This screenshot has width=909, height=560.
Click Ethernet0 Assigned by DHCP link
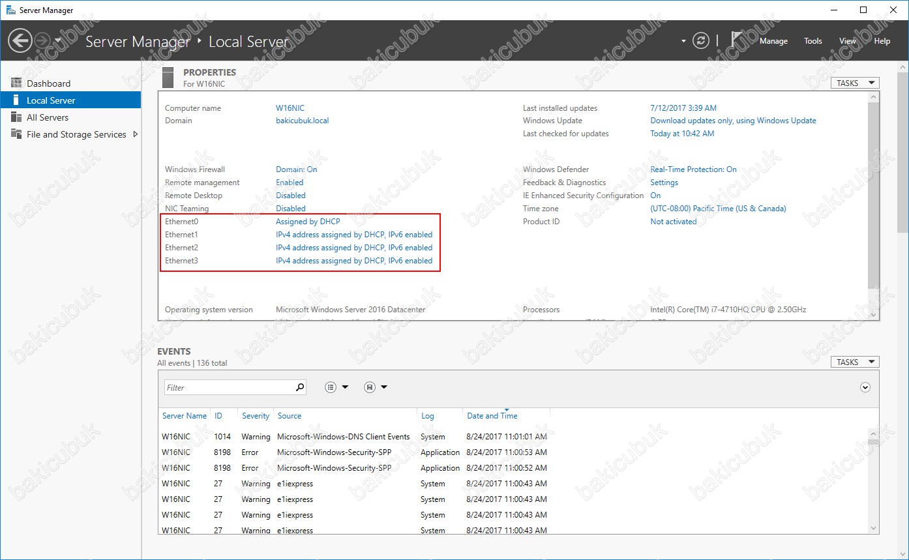pyautogui.click(x=308, y=222)
